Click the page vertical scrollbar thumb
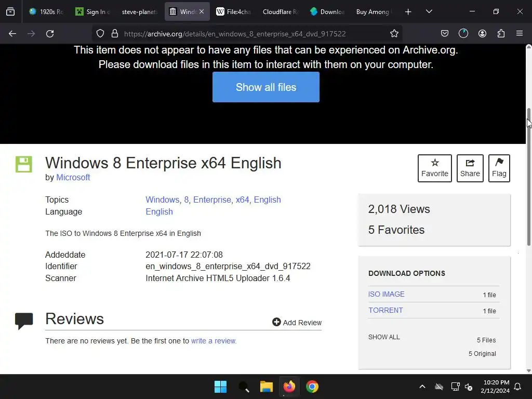Screen dimensions: 532x399 [529, 177]
